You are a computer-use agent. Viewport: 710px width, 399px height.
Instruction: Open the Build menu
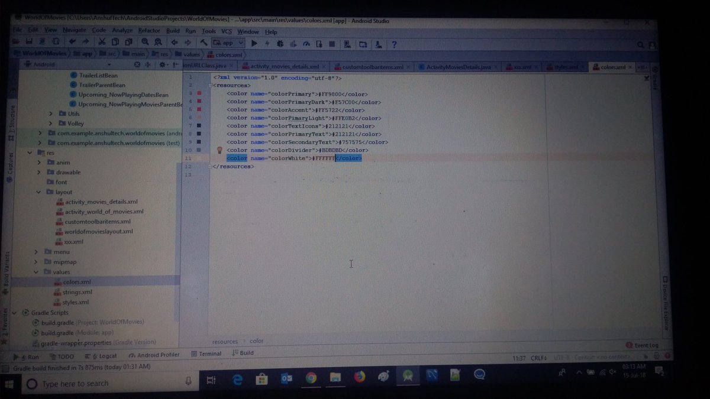pos(173,31)
